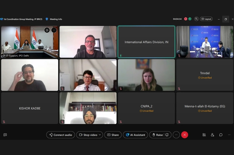Image resolution: width=234 pixels, height=155 pixels.
Task: Click the Share button
Action: 113,135
